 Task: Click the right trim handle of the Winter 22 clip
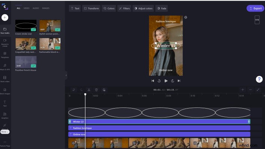click(x=249, y=122)
